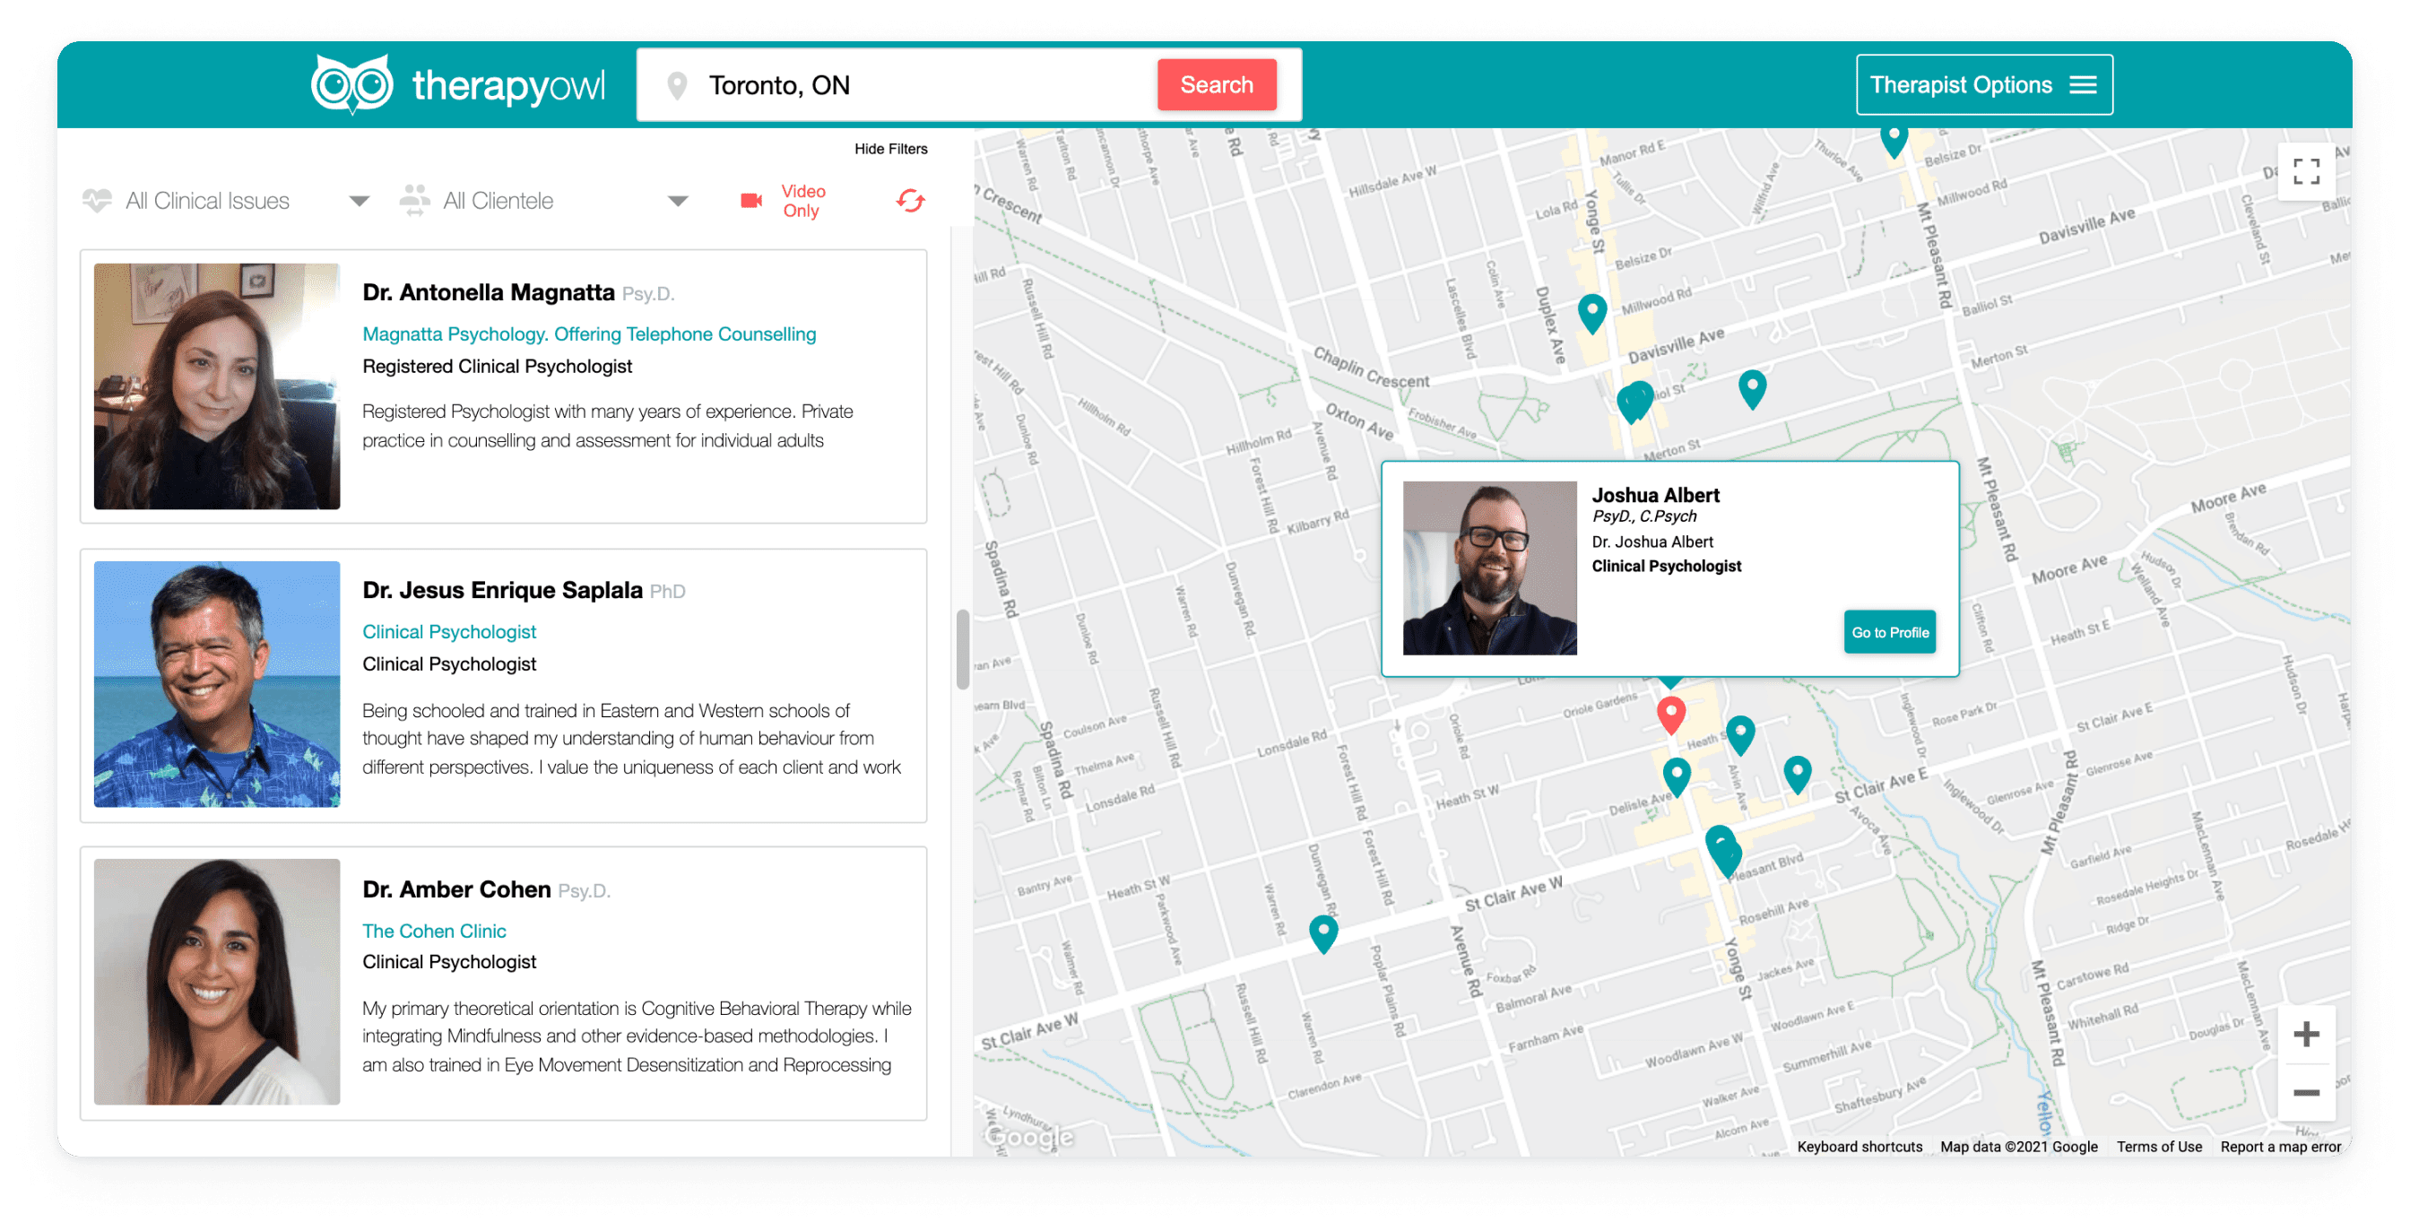
Task: Zoom in the map with plus icon
Action: (2305, 1034)
